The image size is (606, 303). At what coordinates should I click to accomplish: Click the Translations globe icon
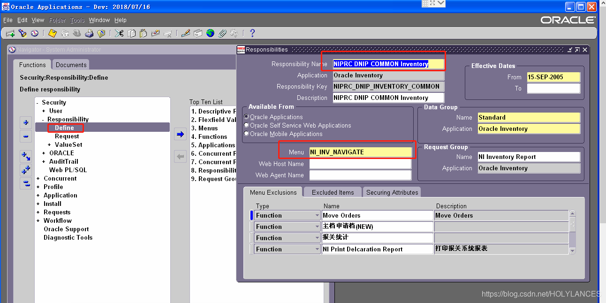[x=210, y=33]
